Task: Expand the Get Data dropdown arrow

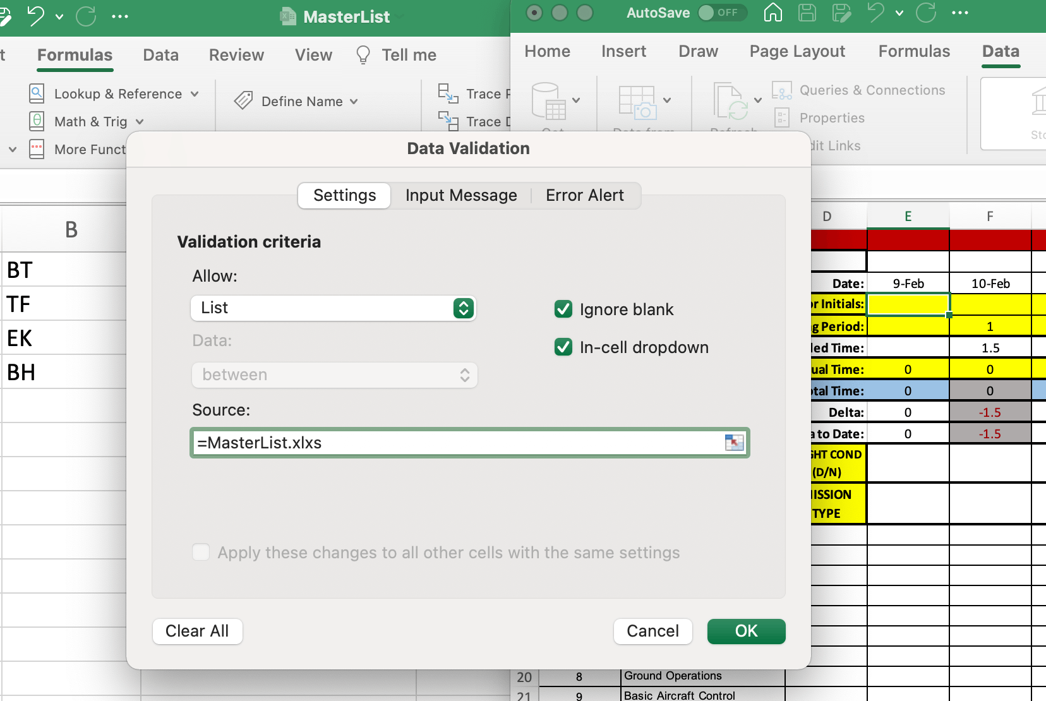Action: tap(576, 100)
